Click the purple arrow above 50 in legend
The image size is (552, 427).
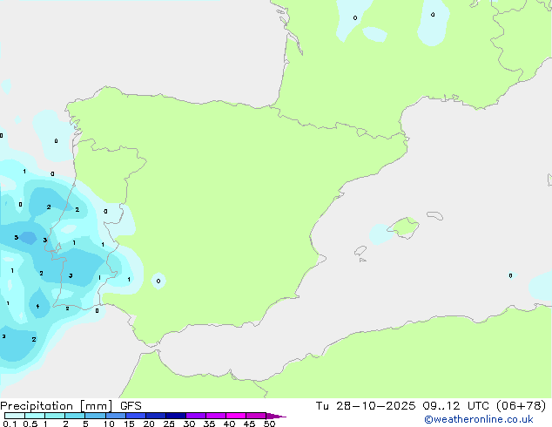pyautogui.click(x=276, y=416)
